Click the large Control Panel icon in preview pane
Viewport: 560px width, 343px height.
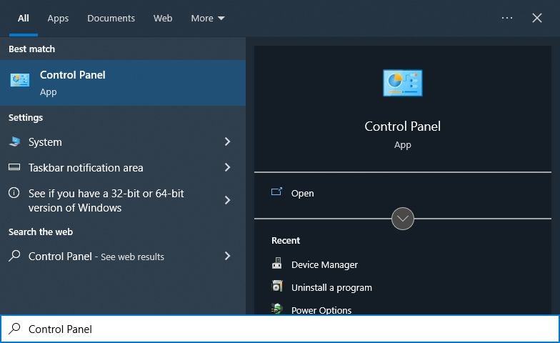pos(403,83)
